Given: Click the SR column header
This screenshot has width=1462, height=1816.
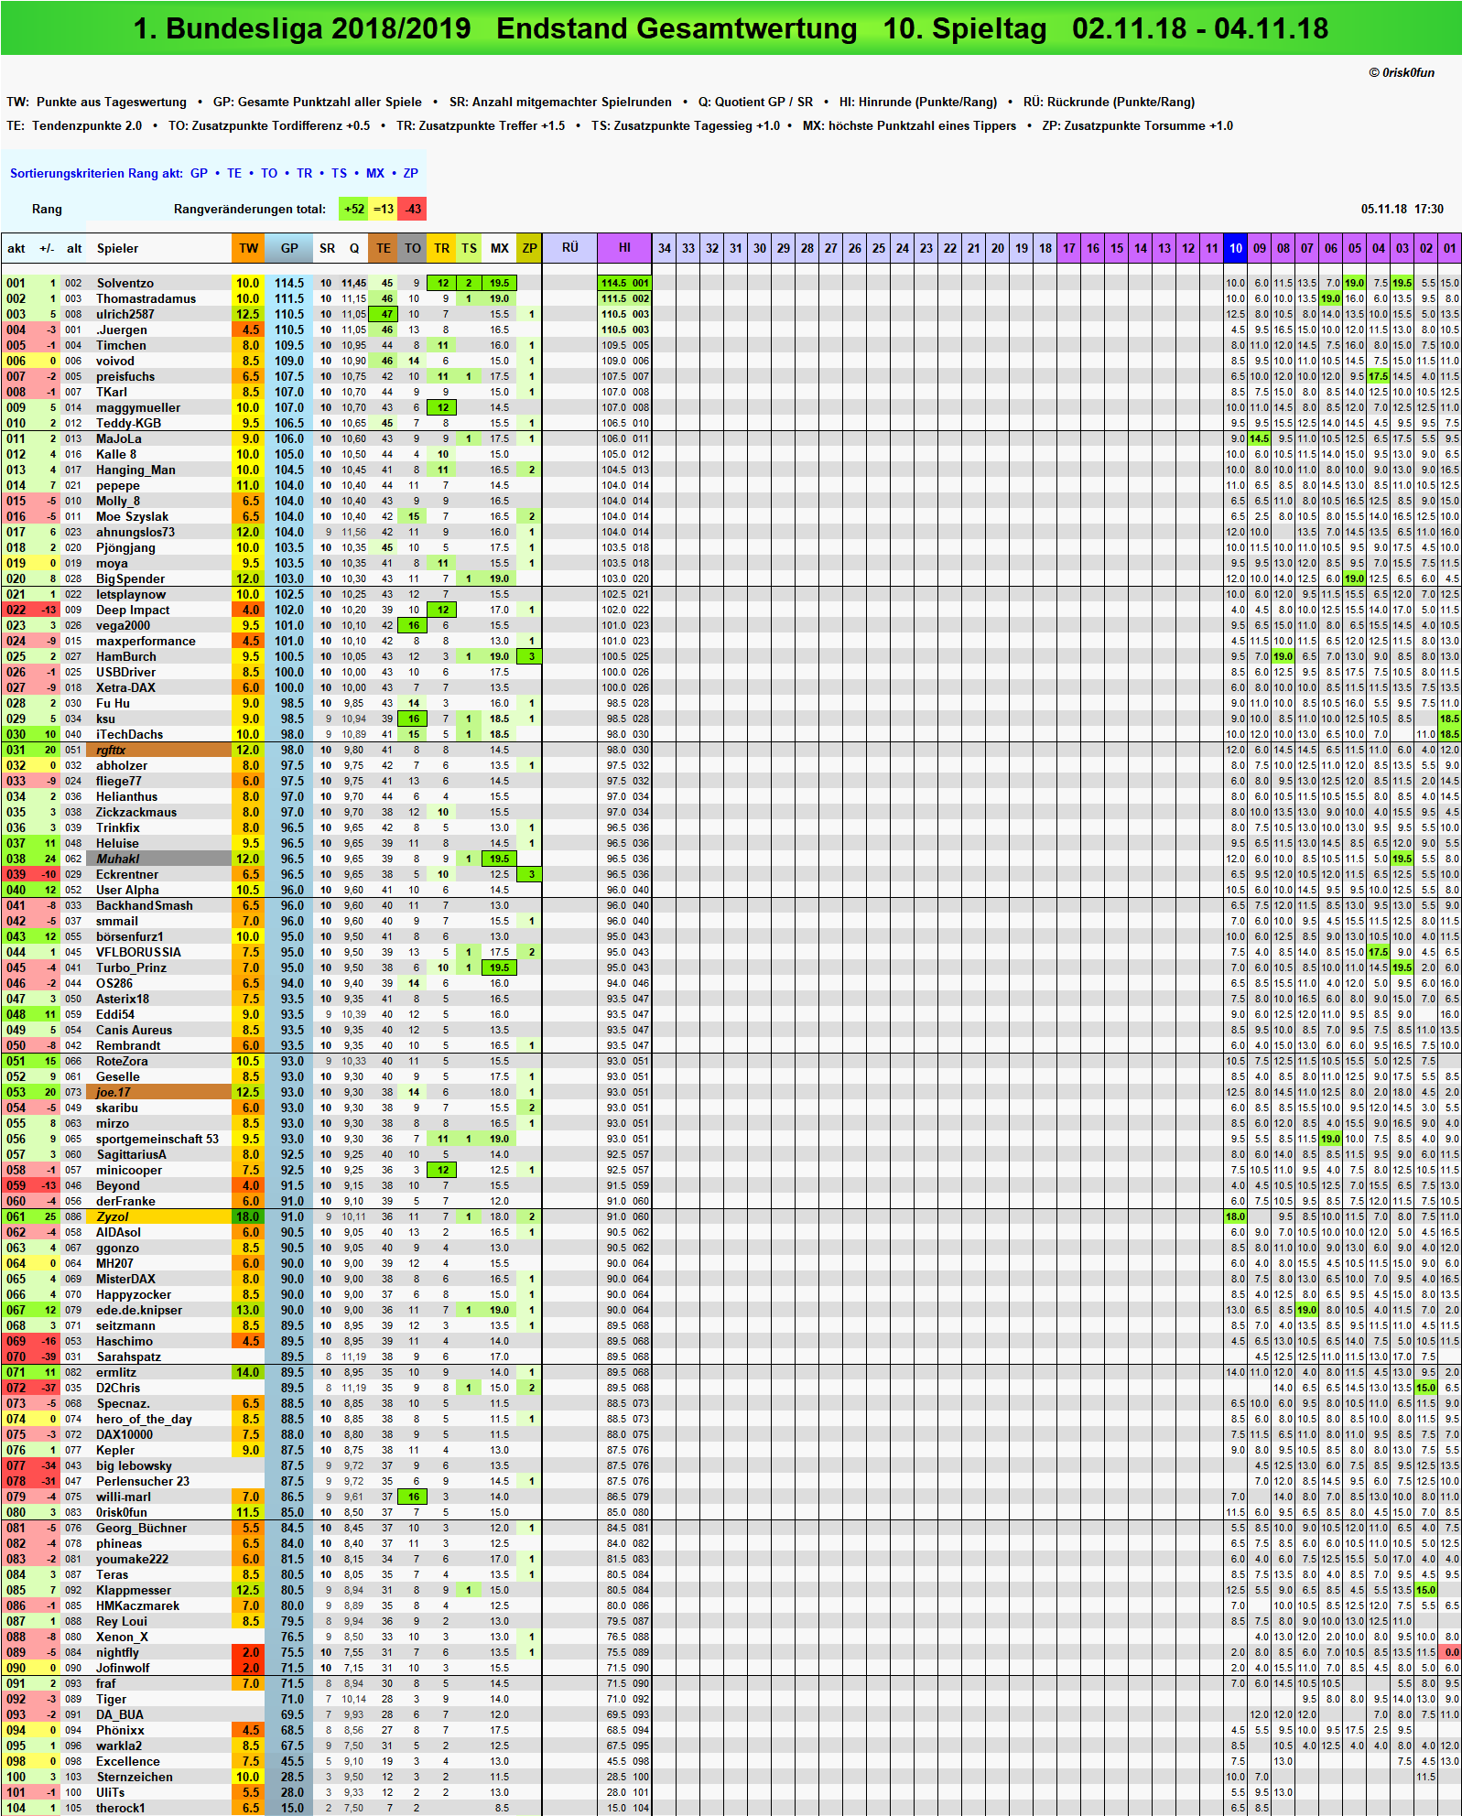Looking at the screenshot, I should [x=327, y=248].
